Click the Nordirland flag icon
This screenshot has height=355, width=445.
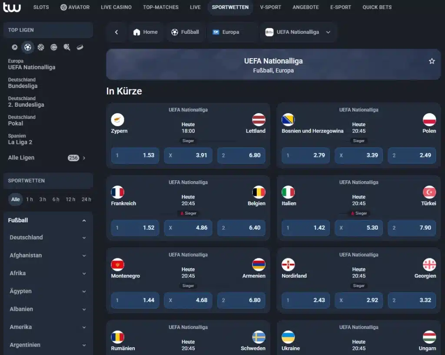click(288, 264)
